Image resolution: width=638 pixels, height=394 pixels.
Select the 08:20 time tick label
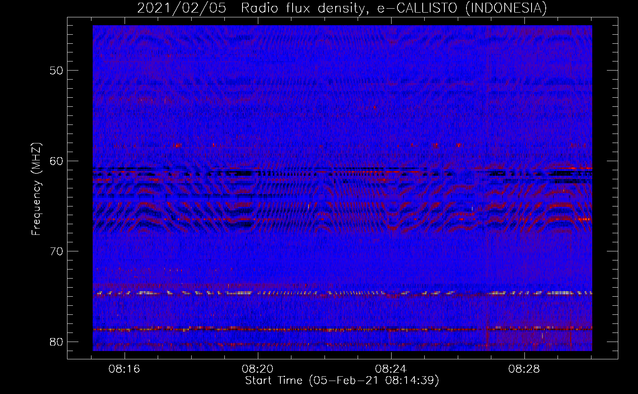[258, 369]
